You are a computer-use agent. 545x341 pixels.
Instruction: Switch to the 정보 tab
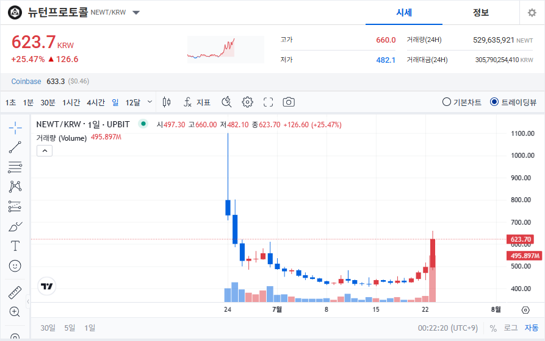[x=481, y=13]
